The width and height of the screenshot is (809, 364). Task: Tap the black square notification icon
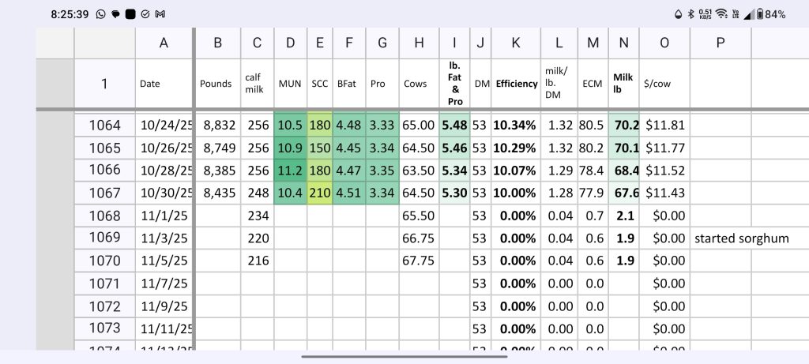pyautogui.click(x=130, y=14)
